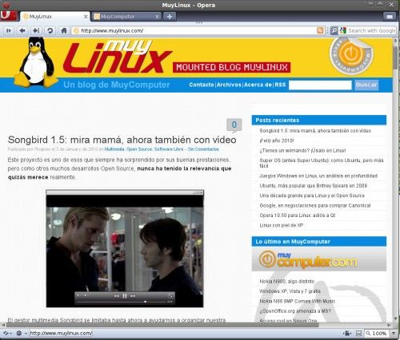
Task: Open recent post about Super OS
Action: pyautogui.click(x=322, y=163)
